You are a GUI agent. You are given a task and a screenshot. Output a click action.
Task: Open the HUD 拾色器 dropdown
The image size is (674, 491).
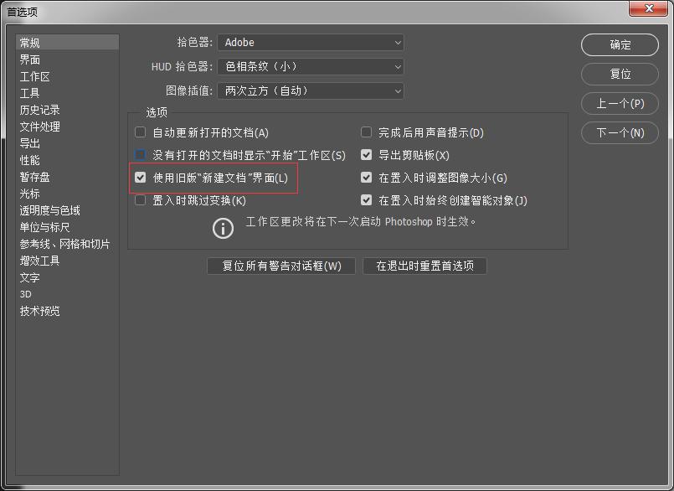coord(311,66)
